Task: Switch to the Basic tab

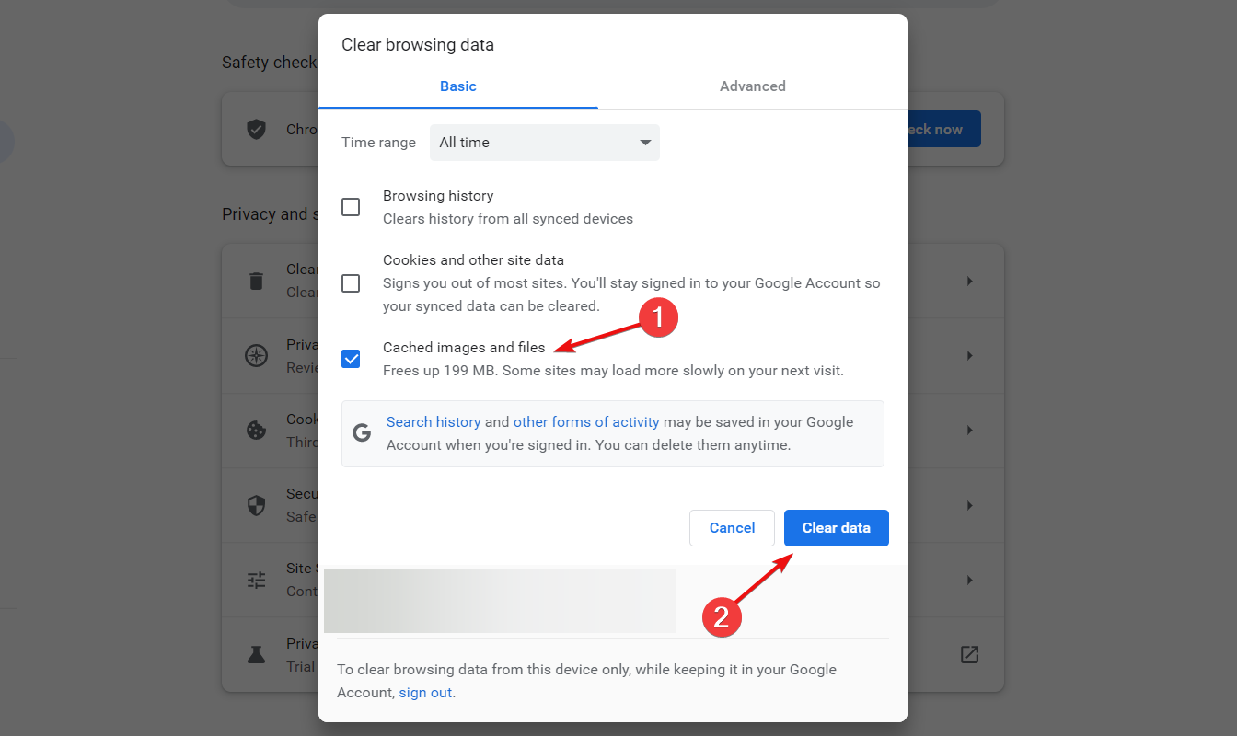Action: point(457,86)
